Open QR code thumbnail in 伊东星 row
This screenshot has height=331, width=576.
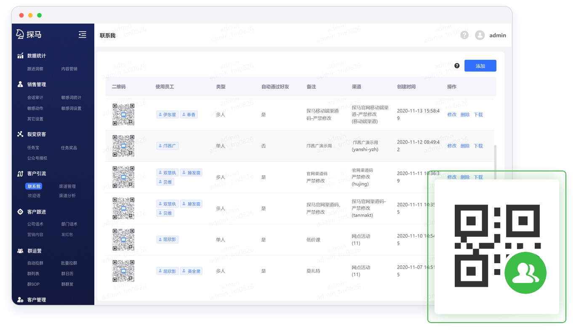[x=123, y=115]
